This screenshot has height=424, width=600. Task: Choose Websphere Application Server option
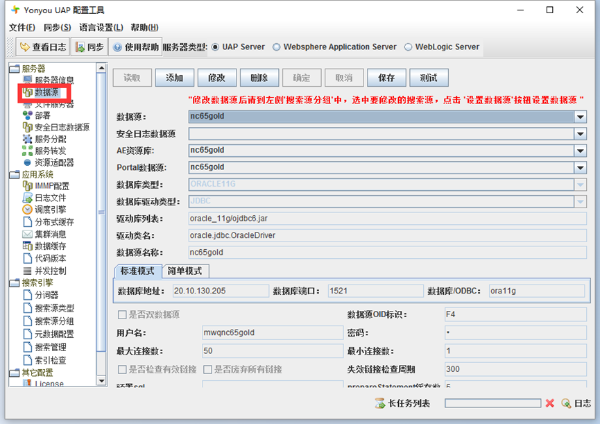pyautogui.click(x=276, y=47)
